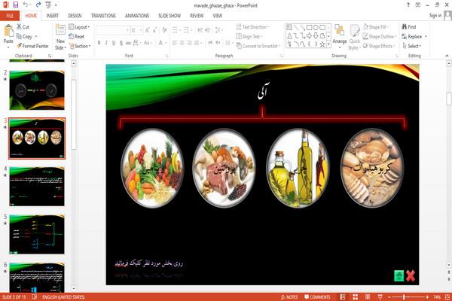
Task: Switch to the DESIGN tab
Action: click(75, 16)
